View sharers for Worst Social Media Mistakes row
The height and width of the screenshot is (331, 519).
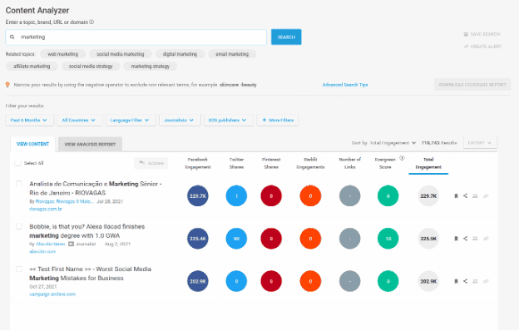point(475,281)
